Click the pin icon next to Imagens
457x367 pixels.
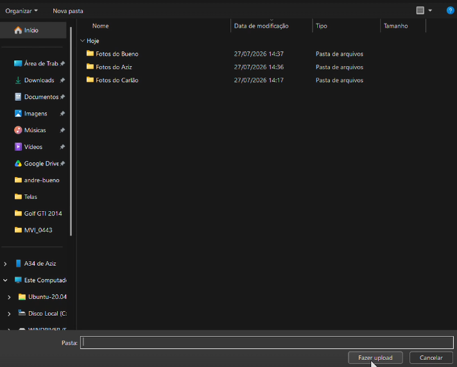pos(62,114)
